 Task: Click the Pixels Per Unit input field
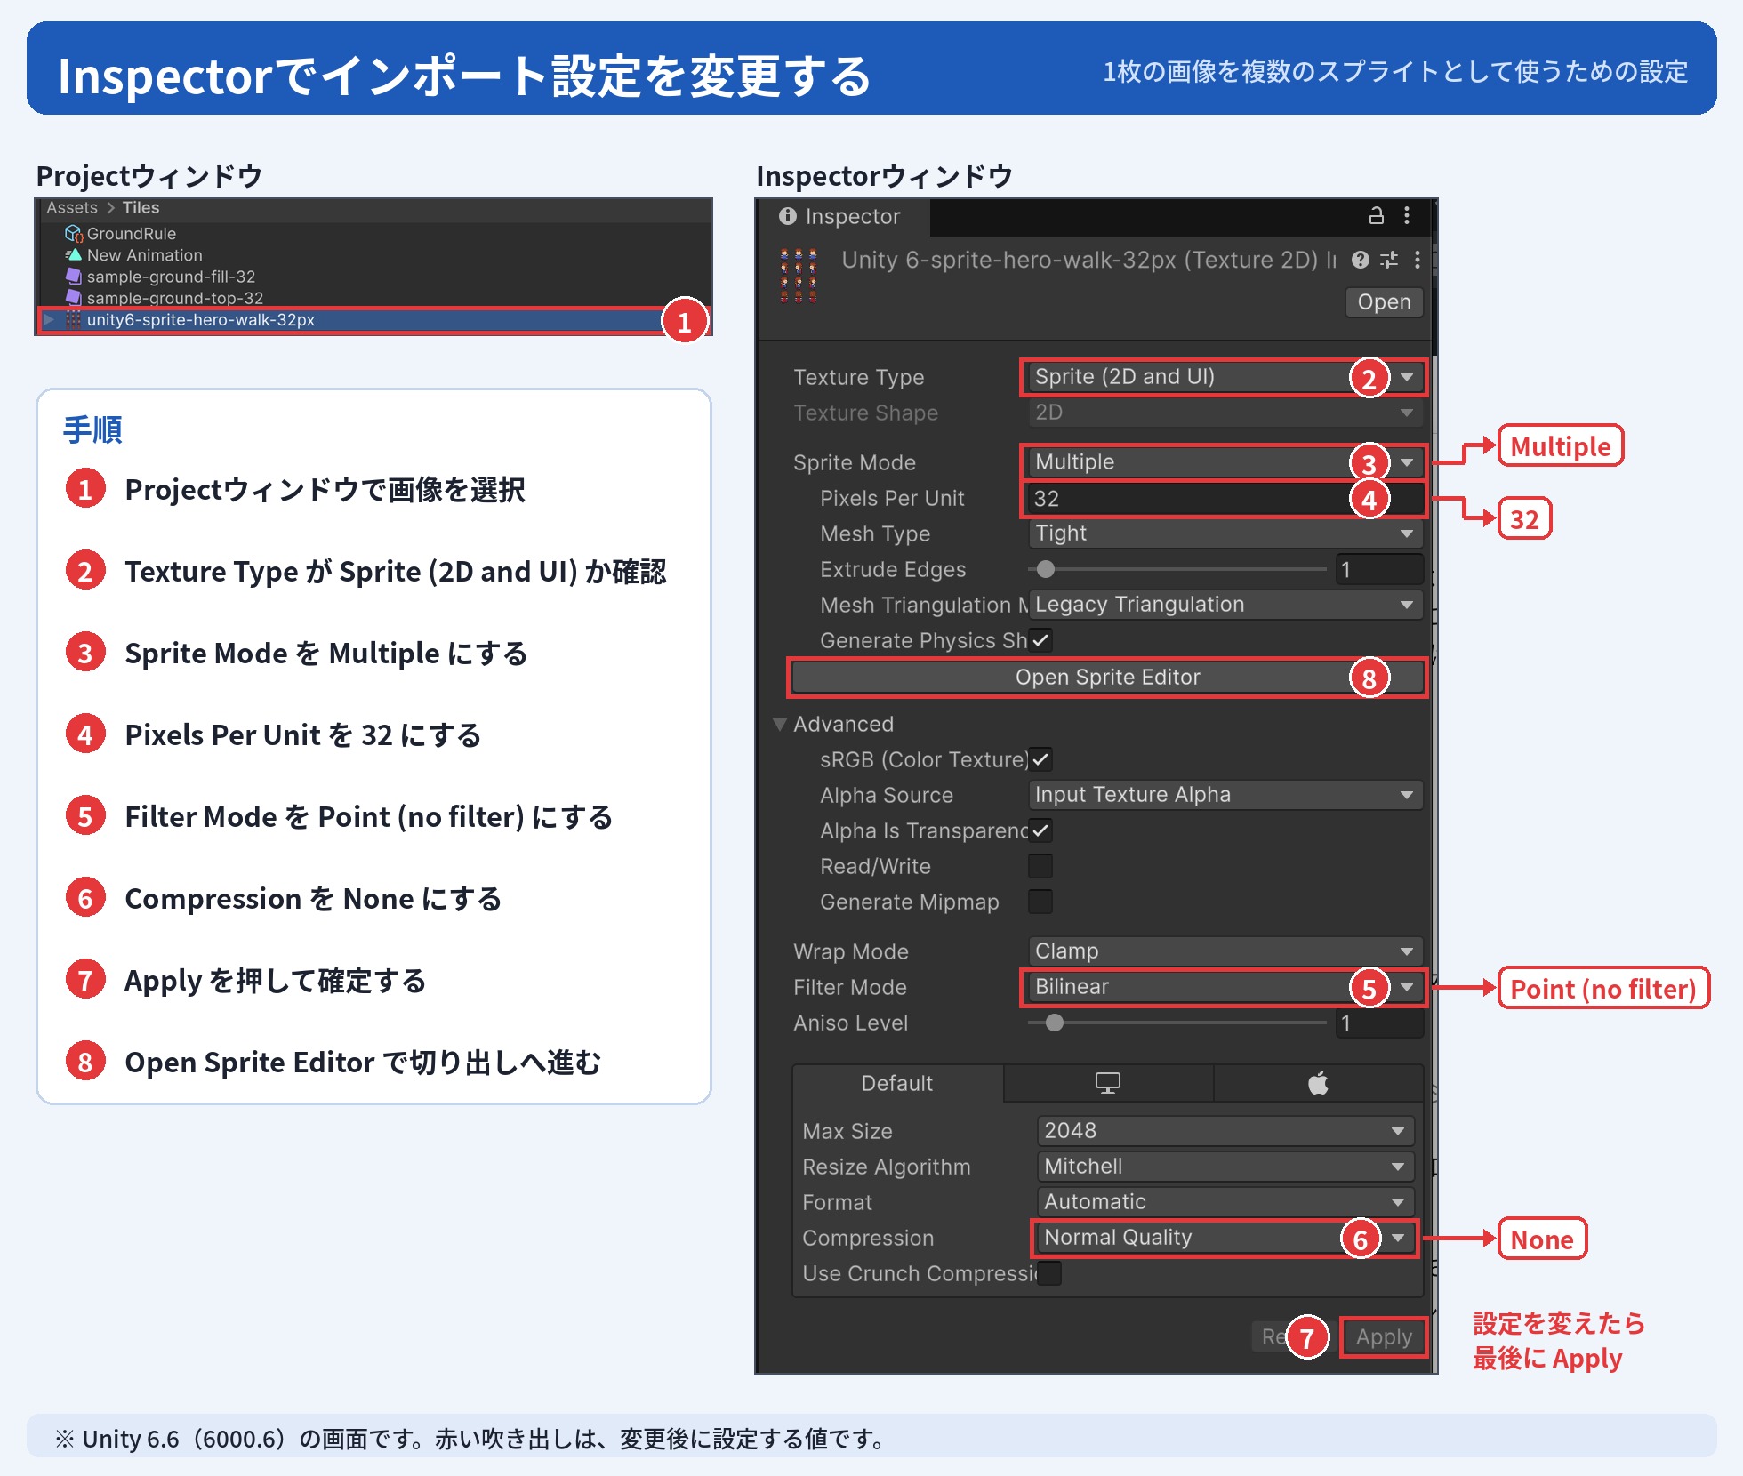tap(1225, 499)
